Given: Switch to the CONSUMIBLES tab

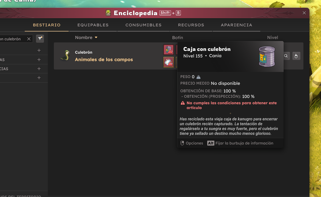Looking at the screenshot, I should pyautogui.click(x=143, y=25).
